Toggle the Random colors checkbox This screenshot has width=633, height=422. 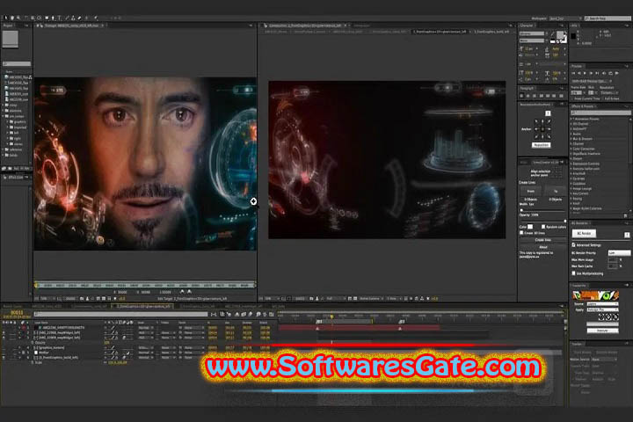[x=543, y=227]
